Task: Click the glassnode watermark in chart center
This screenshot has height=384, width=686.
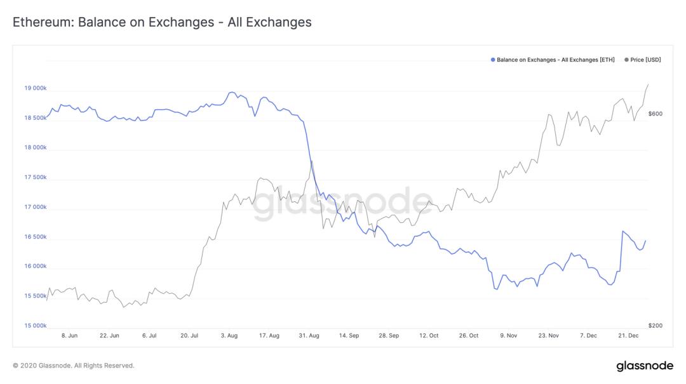Action: (x=342, y=203)
